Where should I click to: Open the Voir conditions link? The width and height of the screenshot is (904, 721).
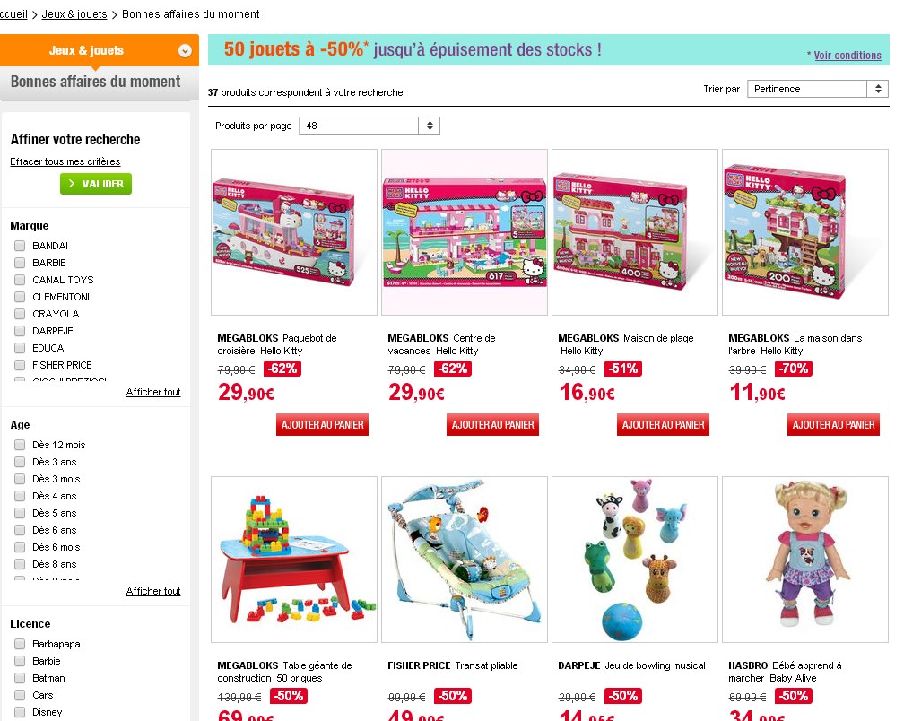click(847, 56)
